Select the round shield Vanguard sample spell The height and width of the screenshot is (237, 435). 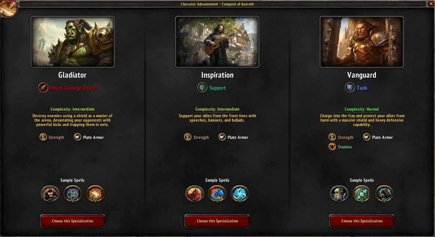click(362, 193)
